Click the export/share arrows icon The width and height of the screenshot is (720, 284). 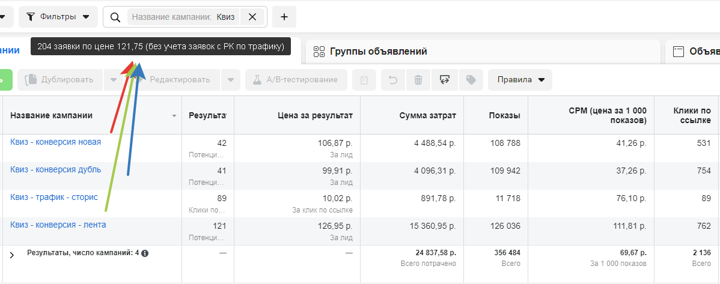click(445, 80)
